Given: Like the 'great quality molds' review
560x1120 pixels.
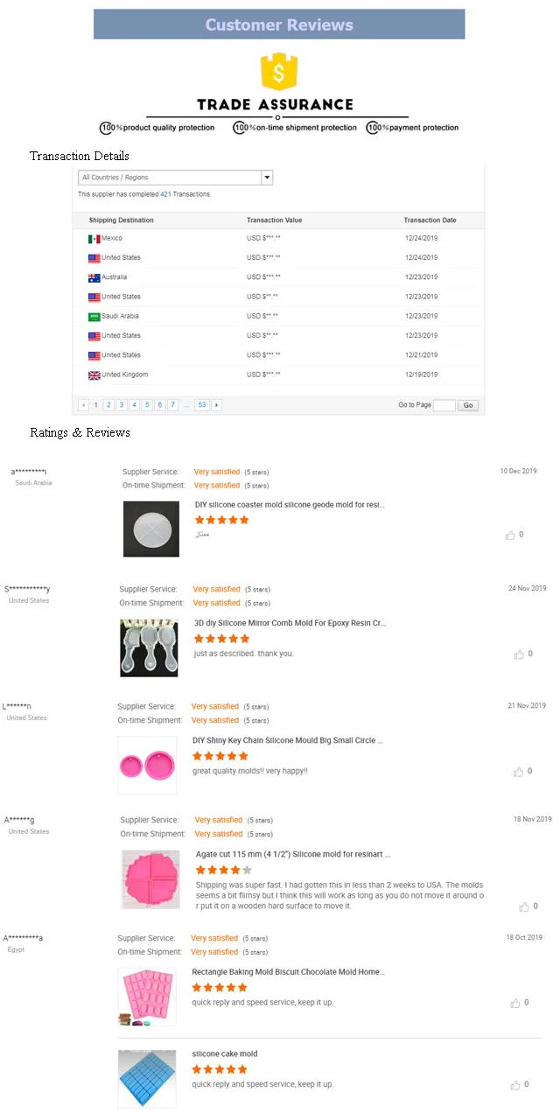Looking at the screenshot, I should [x=519, y=772].
